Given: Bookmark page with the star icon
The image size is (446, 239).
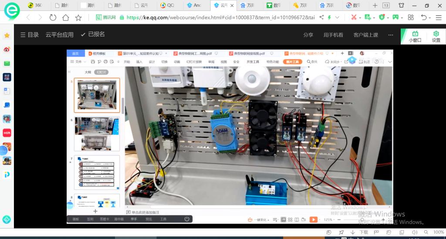Looking at the screenshot, I should (78, 18).
